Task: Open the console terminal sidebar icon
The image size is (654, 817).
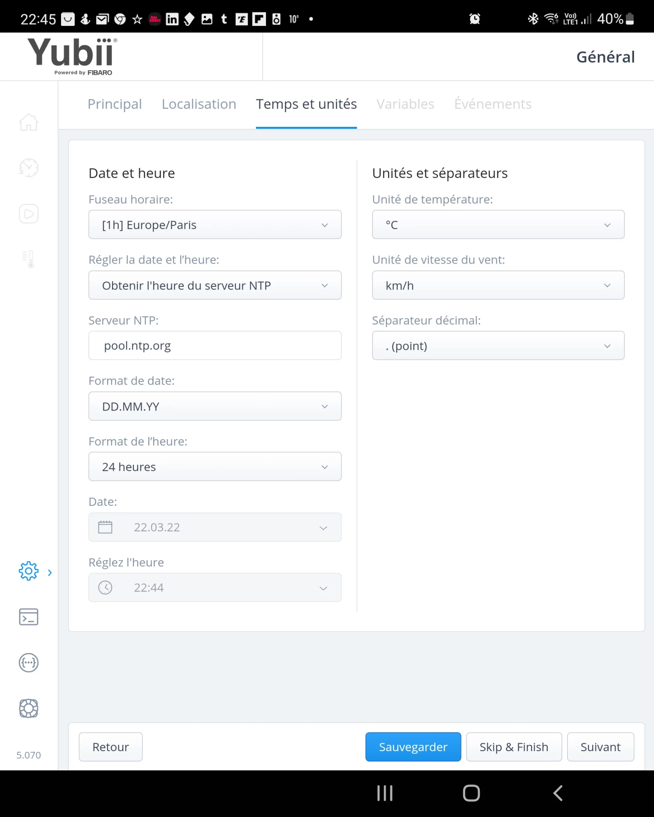Action: coord(29,617)
